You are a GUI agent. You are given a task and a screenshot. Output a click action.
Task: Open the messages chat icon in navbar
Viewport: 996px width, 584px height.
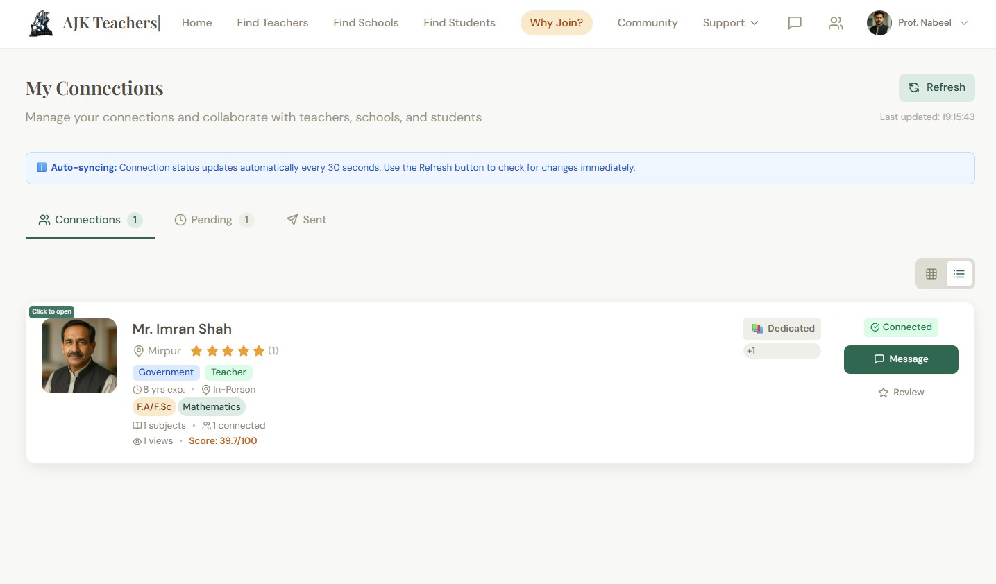[x=795, y=23]
